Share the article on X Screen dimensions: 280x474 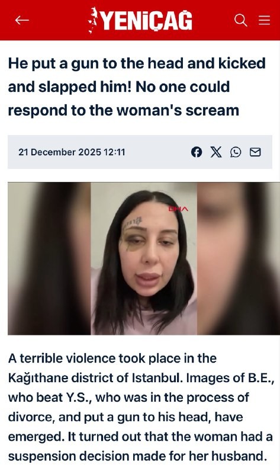click(x=216, y=152)
